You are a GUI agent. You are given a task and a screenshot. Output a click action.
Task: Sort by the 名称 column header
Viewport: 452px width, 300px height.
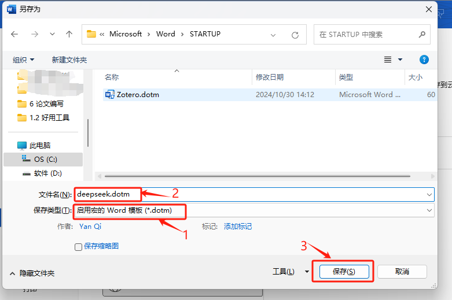click(x=112, y=77)
